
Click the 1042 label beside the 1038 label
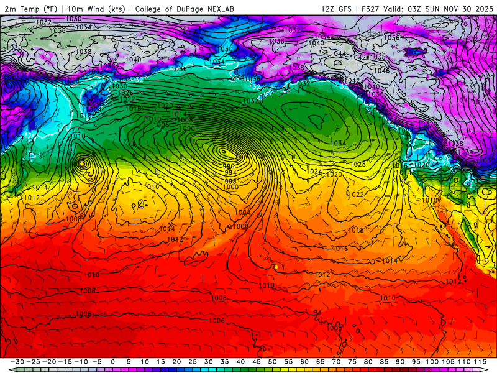pyautogui.click(x=358, y=57)
